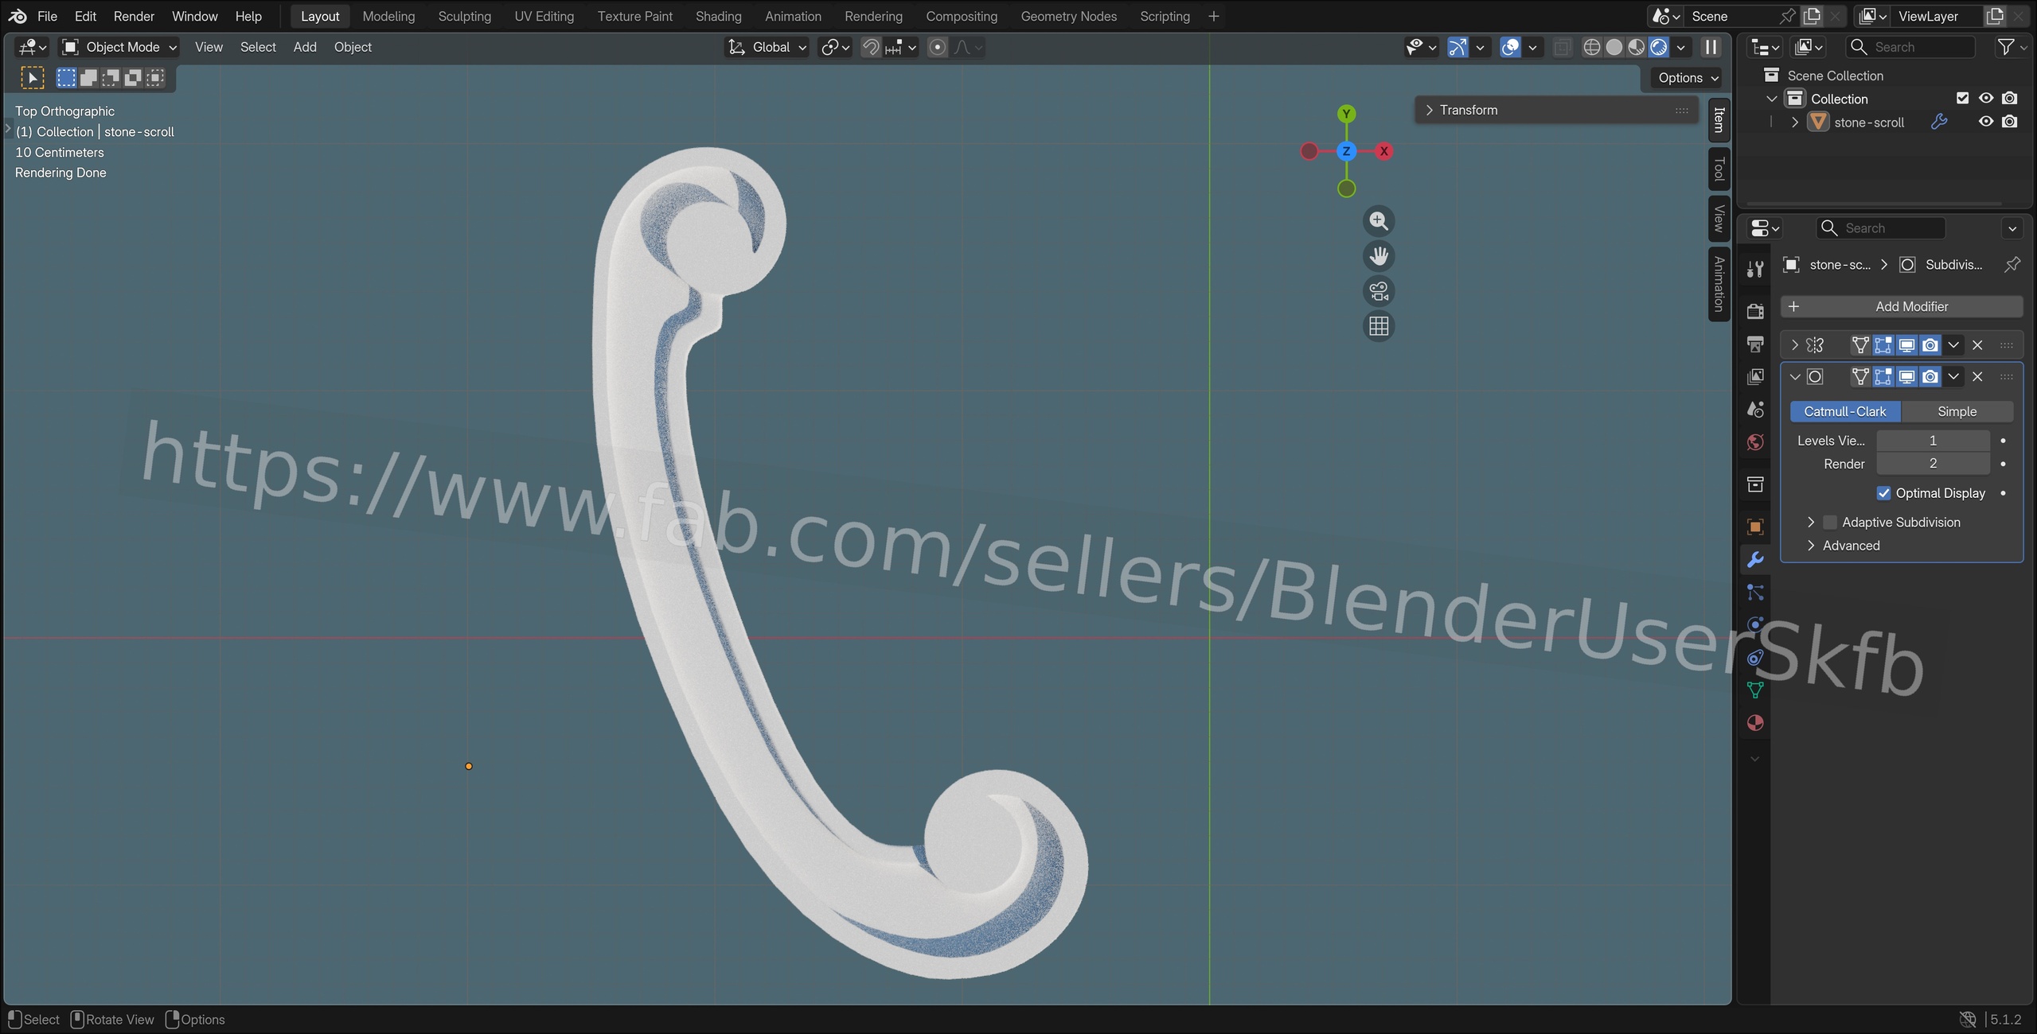Viewport: 2037px width, 1034px height.
Task: Open the Global transform orientation dropdown
Action: coord(768,47)
